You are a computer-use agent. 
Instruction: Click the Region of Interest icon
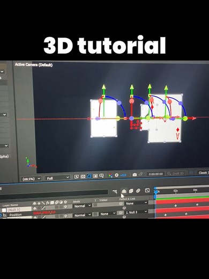tap(95, 176)
